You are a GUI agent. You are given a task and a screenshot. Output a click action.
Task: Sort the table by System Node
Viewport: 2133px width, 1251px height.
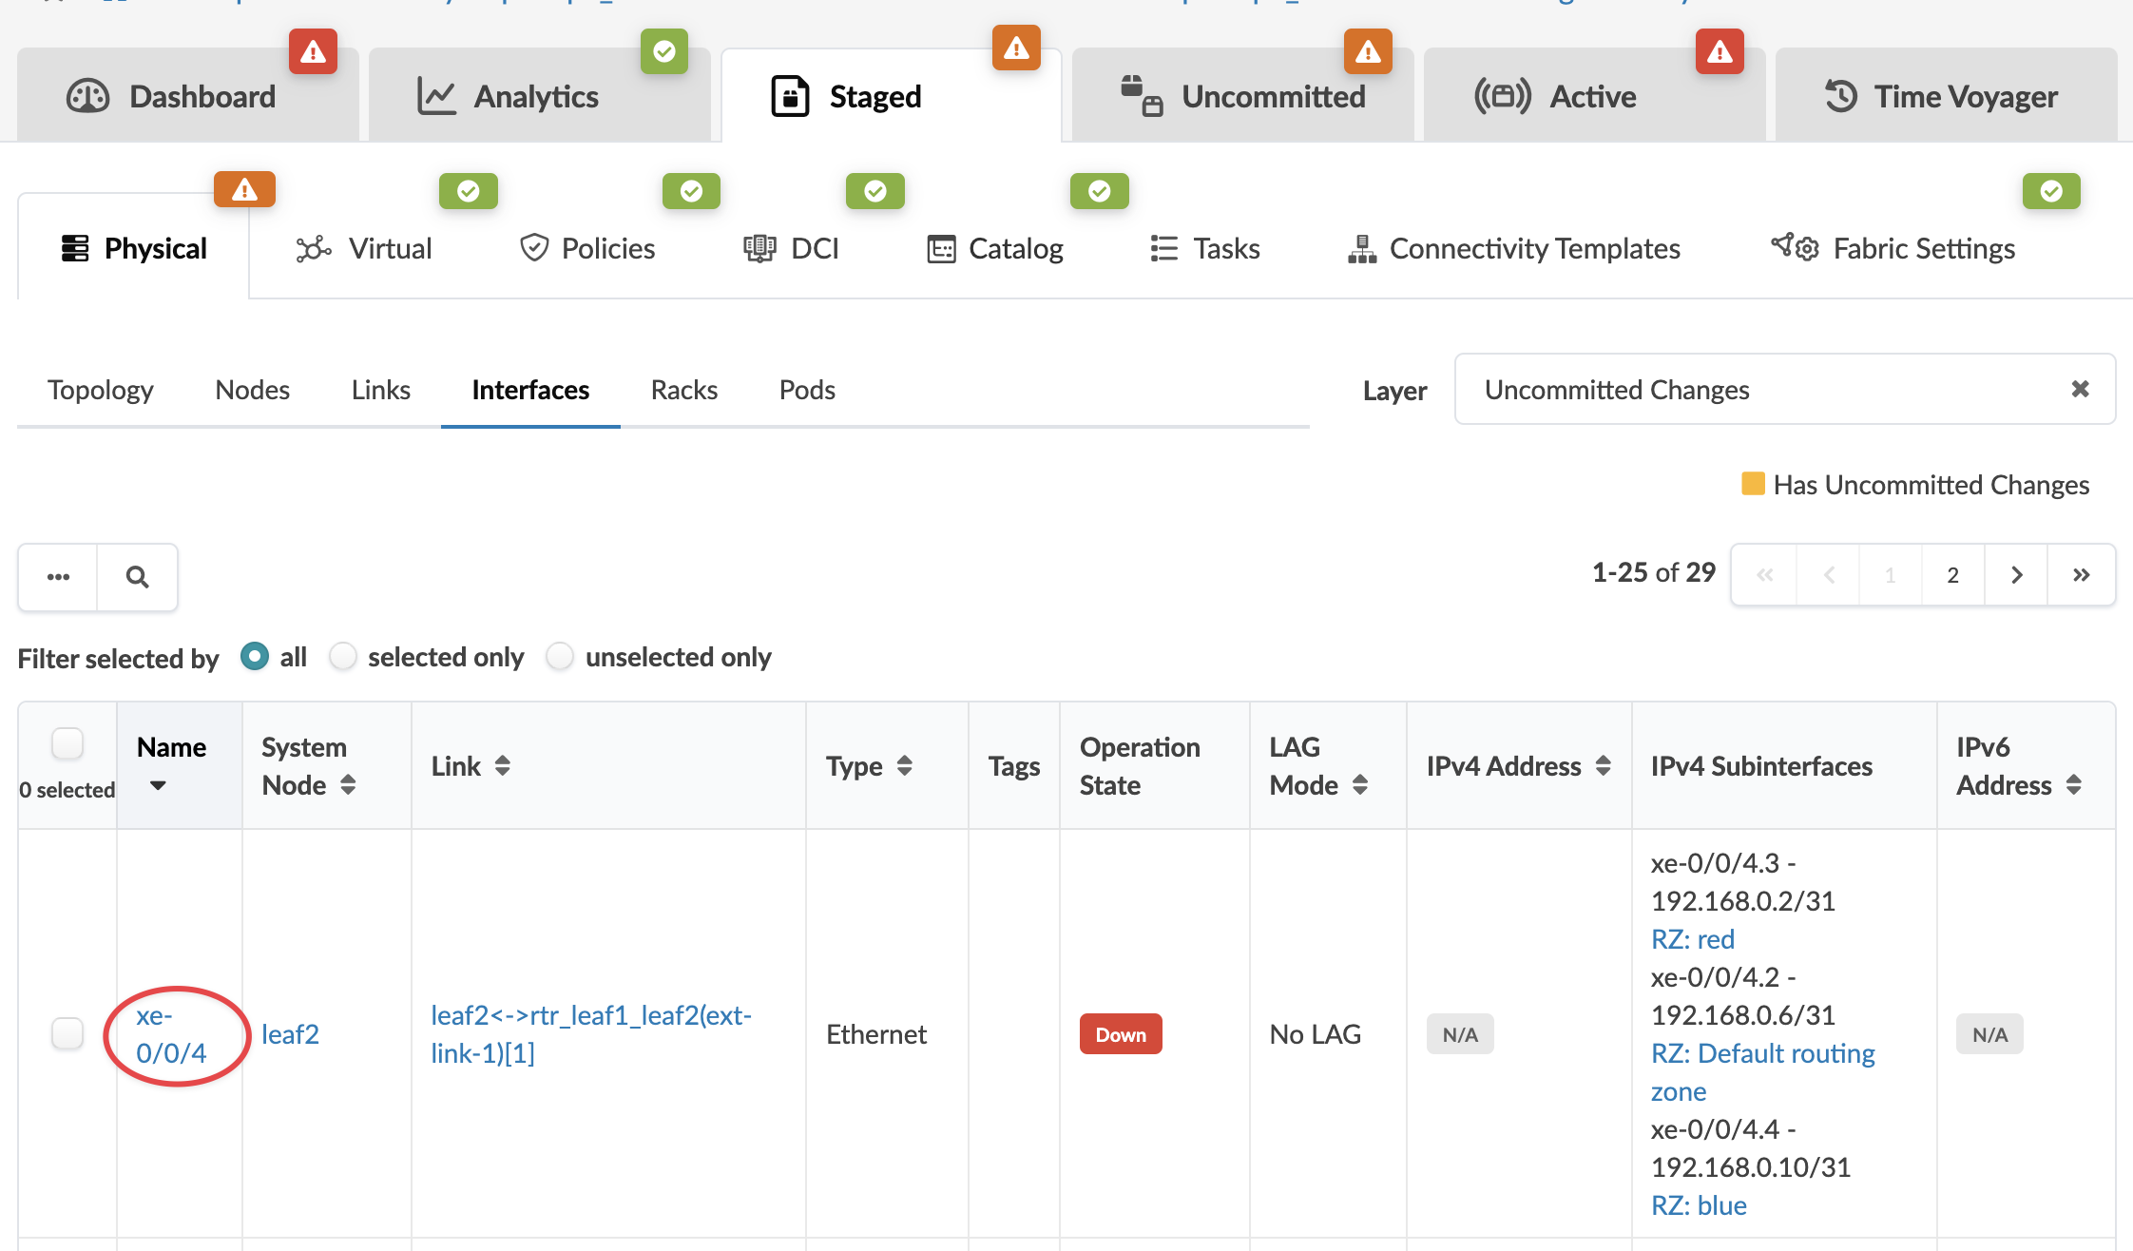point(350,784)
